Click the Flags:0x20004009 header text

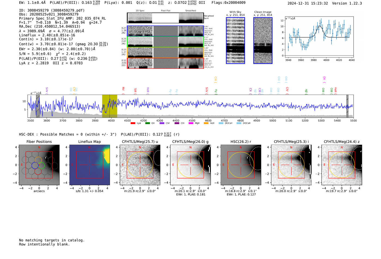(228, 3)
